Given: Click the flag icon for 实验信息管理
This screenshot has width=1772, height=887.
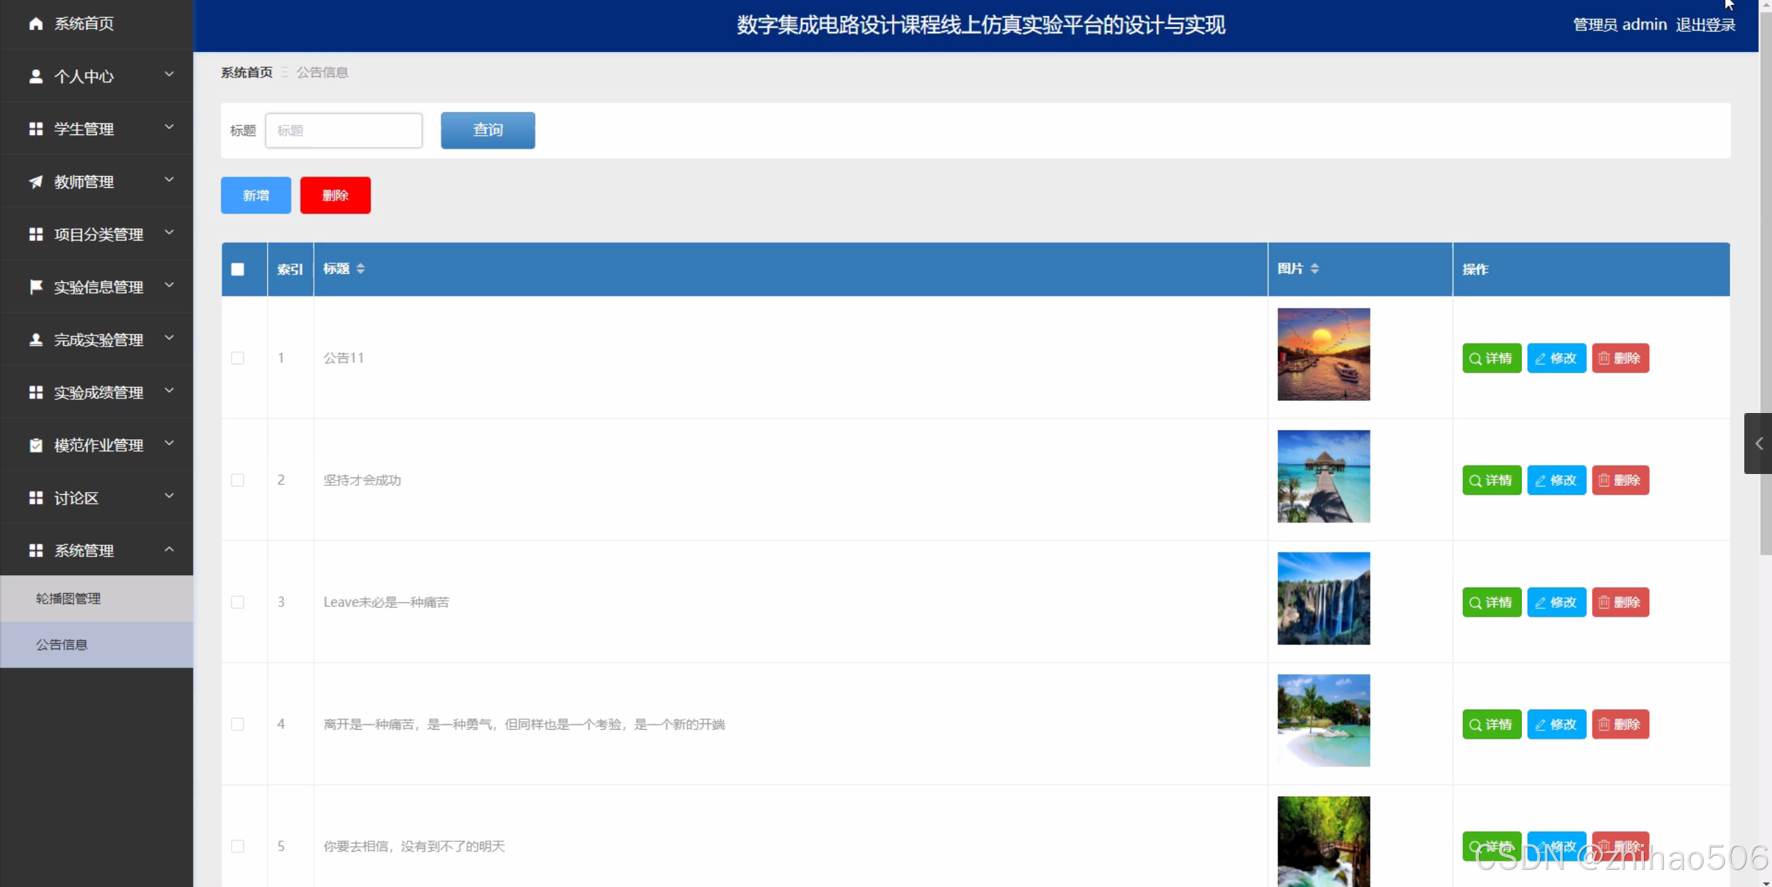Looking at the screenshot, I should point(36,287).
